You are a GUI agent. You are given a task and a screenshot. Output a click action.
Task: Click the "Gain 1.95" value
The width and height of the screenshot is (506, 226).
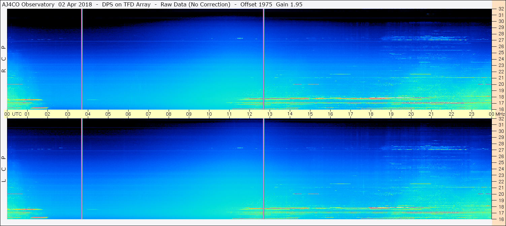point(290,5)
